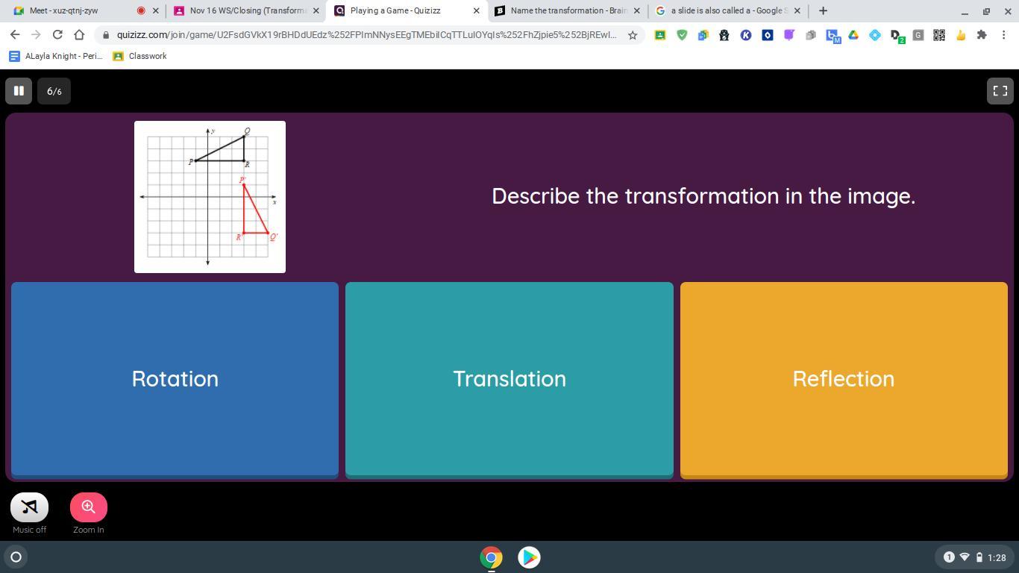Viewport: 1019px width, 573px height.
Task: Click the Chrome icon on the shelf
Action: click(491, 557)
